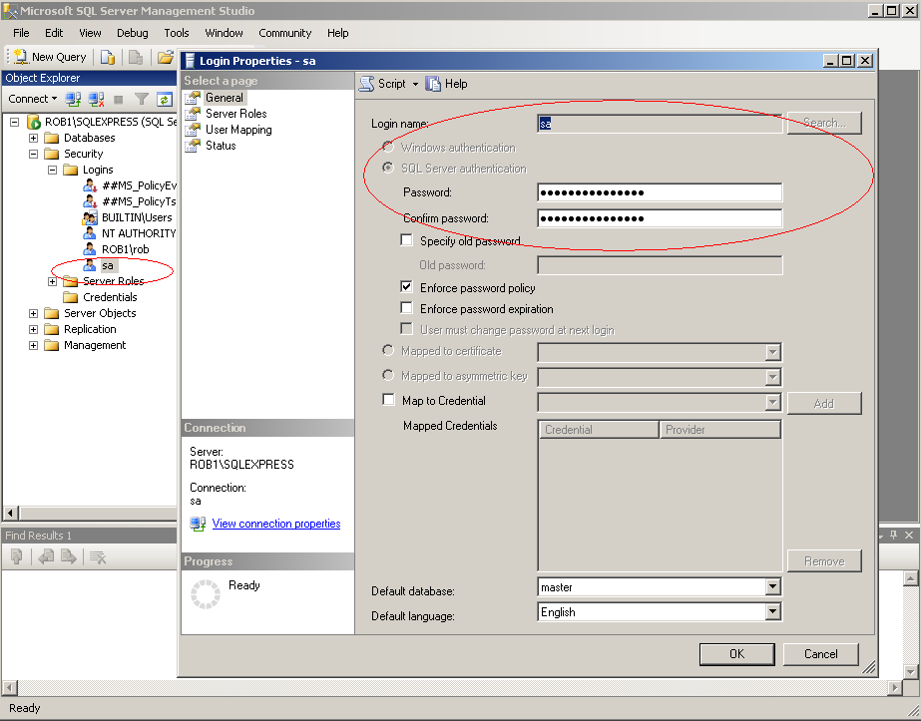
Task: Expand the Management node
Action: [34, 345]
